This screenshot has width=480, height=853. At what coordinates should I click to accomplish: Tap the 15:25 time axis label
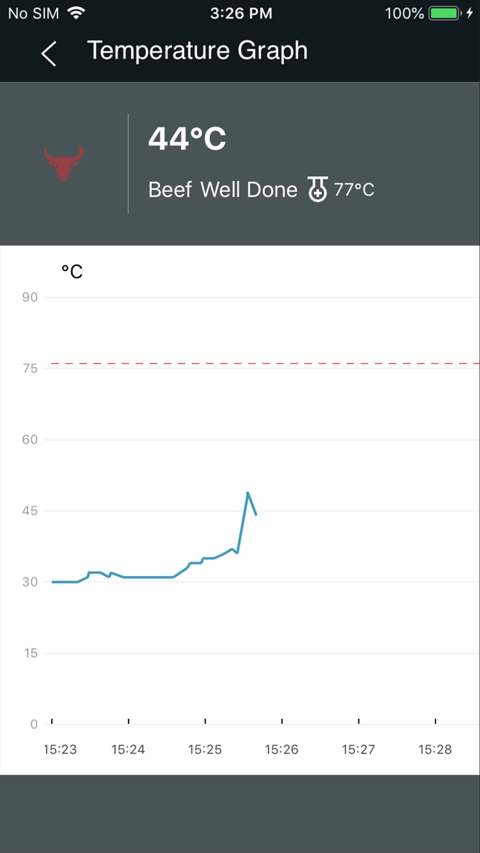pos(205,749)
